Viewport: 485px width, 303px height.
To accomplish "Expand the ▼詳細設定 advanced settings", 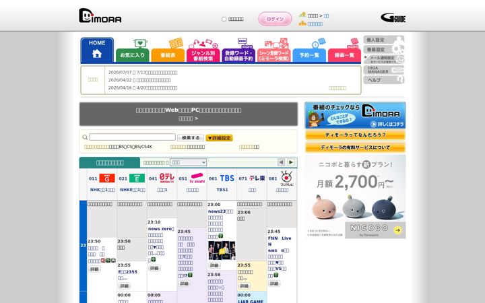I will tap(219, 138).
